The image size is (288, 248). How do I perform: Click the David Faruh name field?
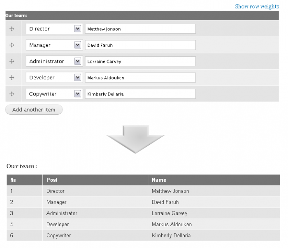140,45
